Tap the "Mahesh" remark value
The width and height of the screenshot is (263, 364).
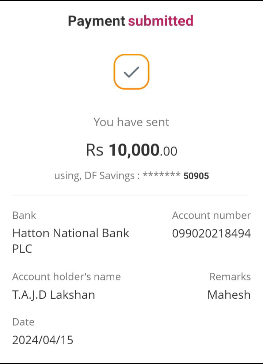click(229, 295)
